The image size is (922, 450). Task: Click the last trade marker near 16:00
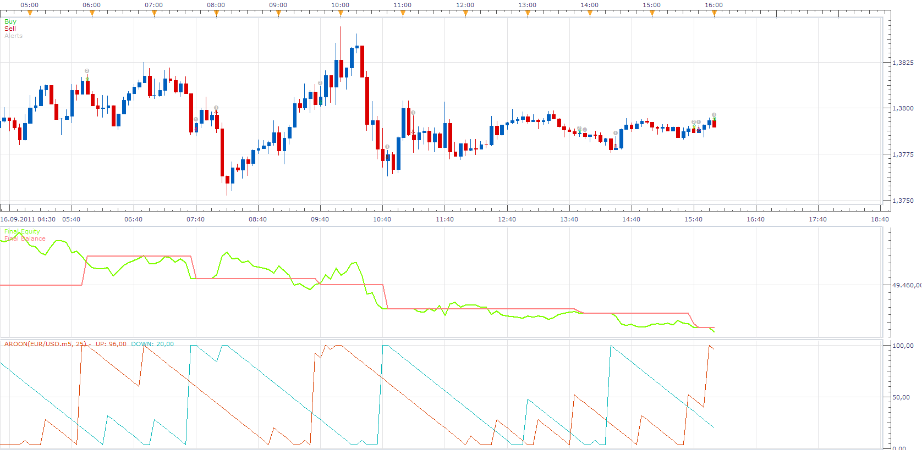[714, 115]
